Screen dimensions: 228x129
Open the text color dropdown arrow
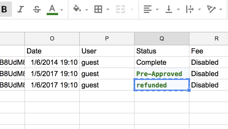(x=62, y=10)
